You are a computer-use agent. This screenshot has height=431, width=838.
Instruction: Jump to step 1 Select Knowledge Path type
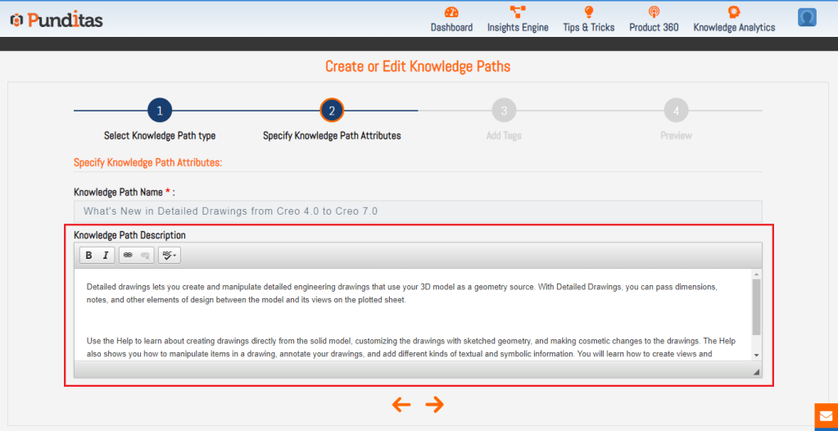[160, 111]
